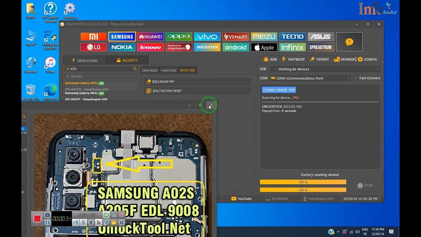Screen dimensions: 421x237
Task: Clear the a02s search with X icon
Action: click(x=67, y=69)
